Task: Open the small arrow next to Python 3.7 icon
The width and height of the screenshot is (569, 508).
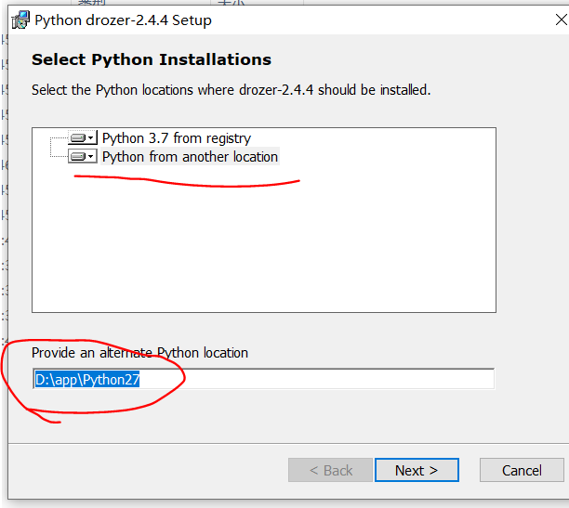Action: coord(91,137)
